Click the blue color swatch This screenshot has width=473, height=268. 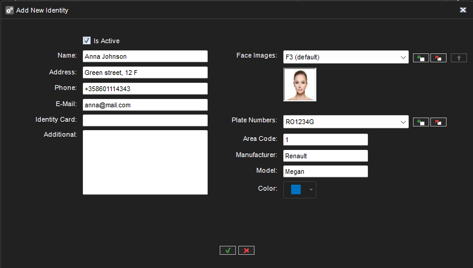point(296,189)
